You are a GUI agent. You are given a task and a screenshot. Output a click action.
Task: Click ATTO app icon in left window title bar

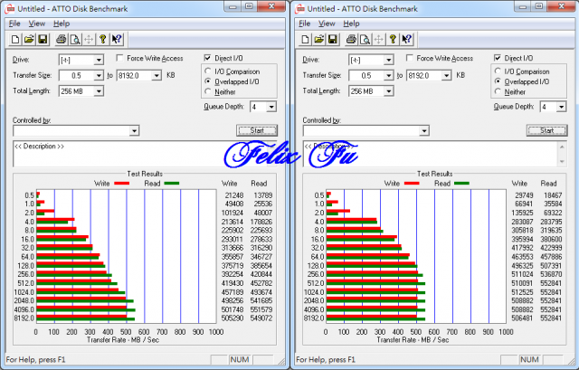(x=9, y=8)
